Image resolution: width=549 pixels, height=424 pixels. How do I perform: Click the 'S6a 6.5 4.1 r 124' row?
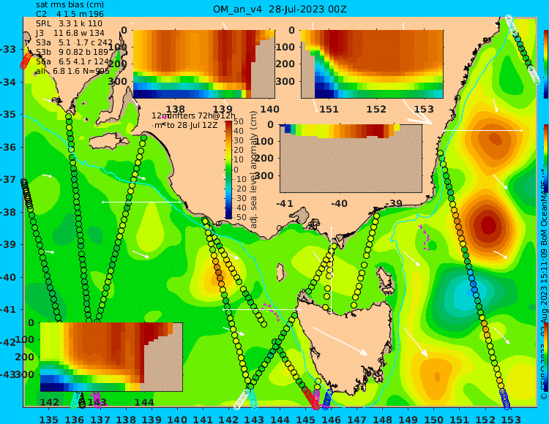click(x=72, y=61)
